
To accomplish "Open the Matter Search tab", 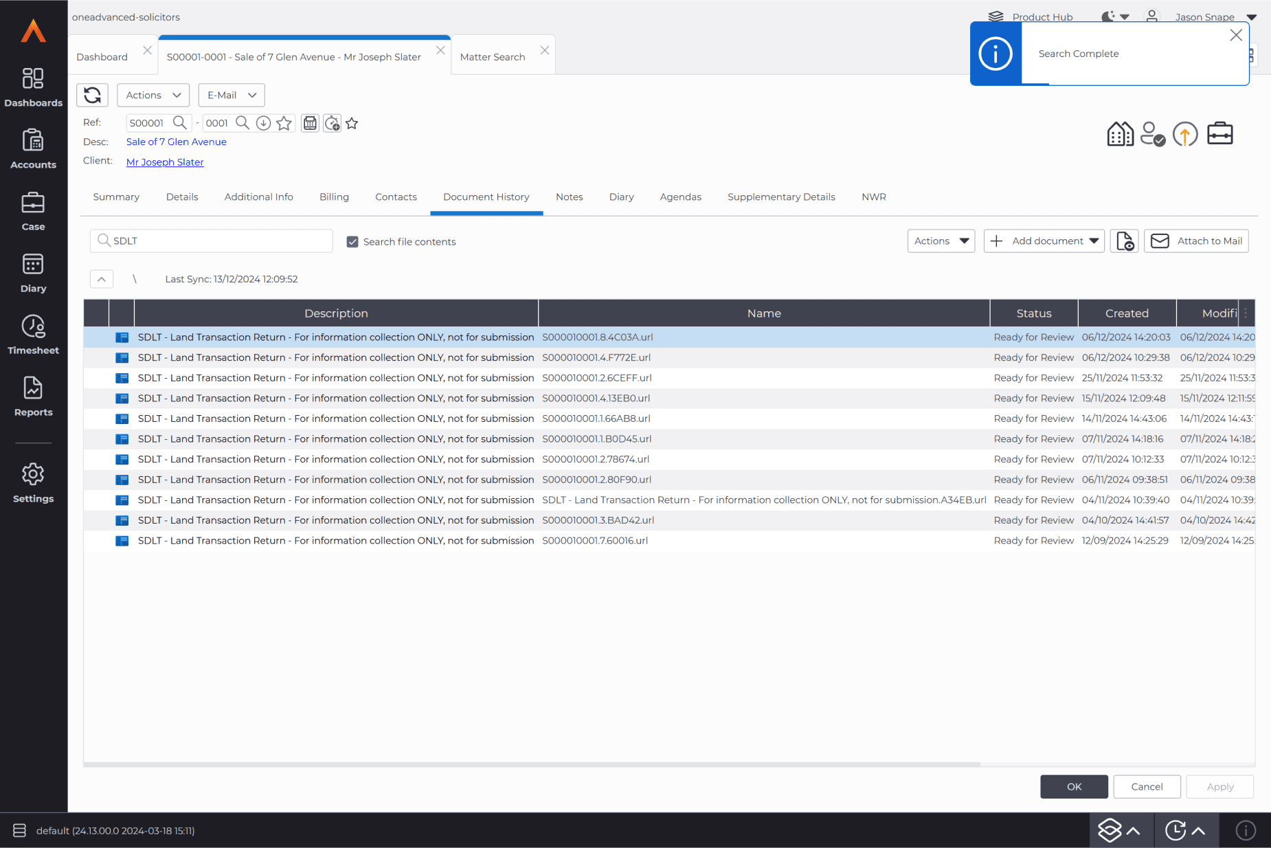I will click(492, 56).
